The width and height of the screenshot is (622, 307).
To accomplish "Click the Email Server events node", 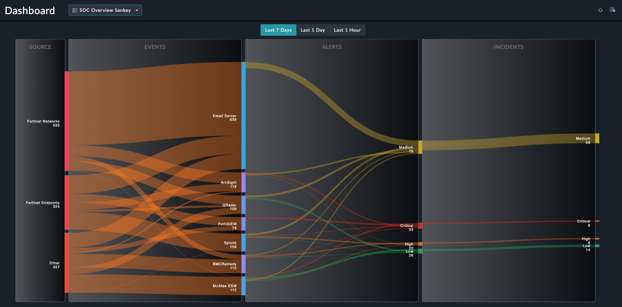I will click(x=243, y=115).
